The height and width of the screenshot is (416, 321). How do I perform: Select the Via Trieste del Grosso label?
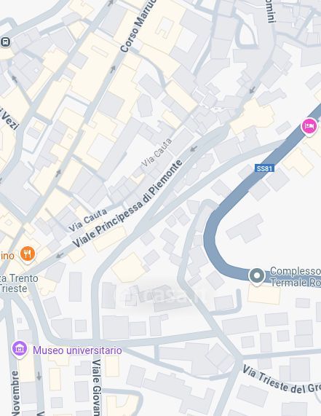(282, 380)
